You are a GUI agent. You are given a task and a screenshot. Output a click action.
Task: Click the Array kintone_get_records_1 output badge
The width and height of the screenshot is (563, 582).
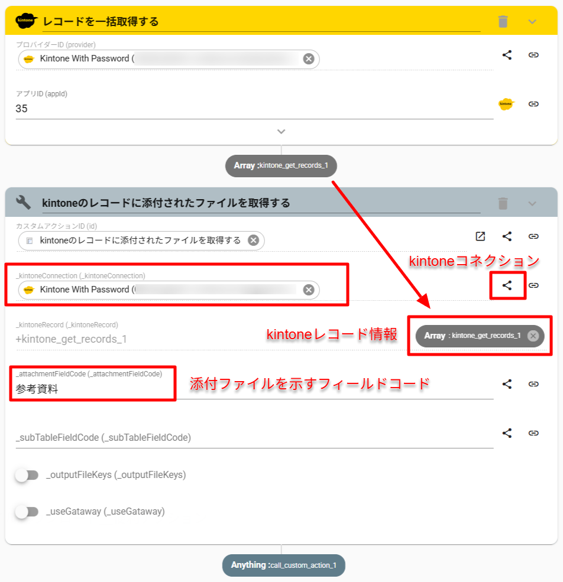281,165
